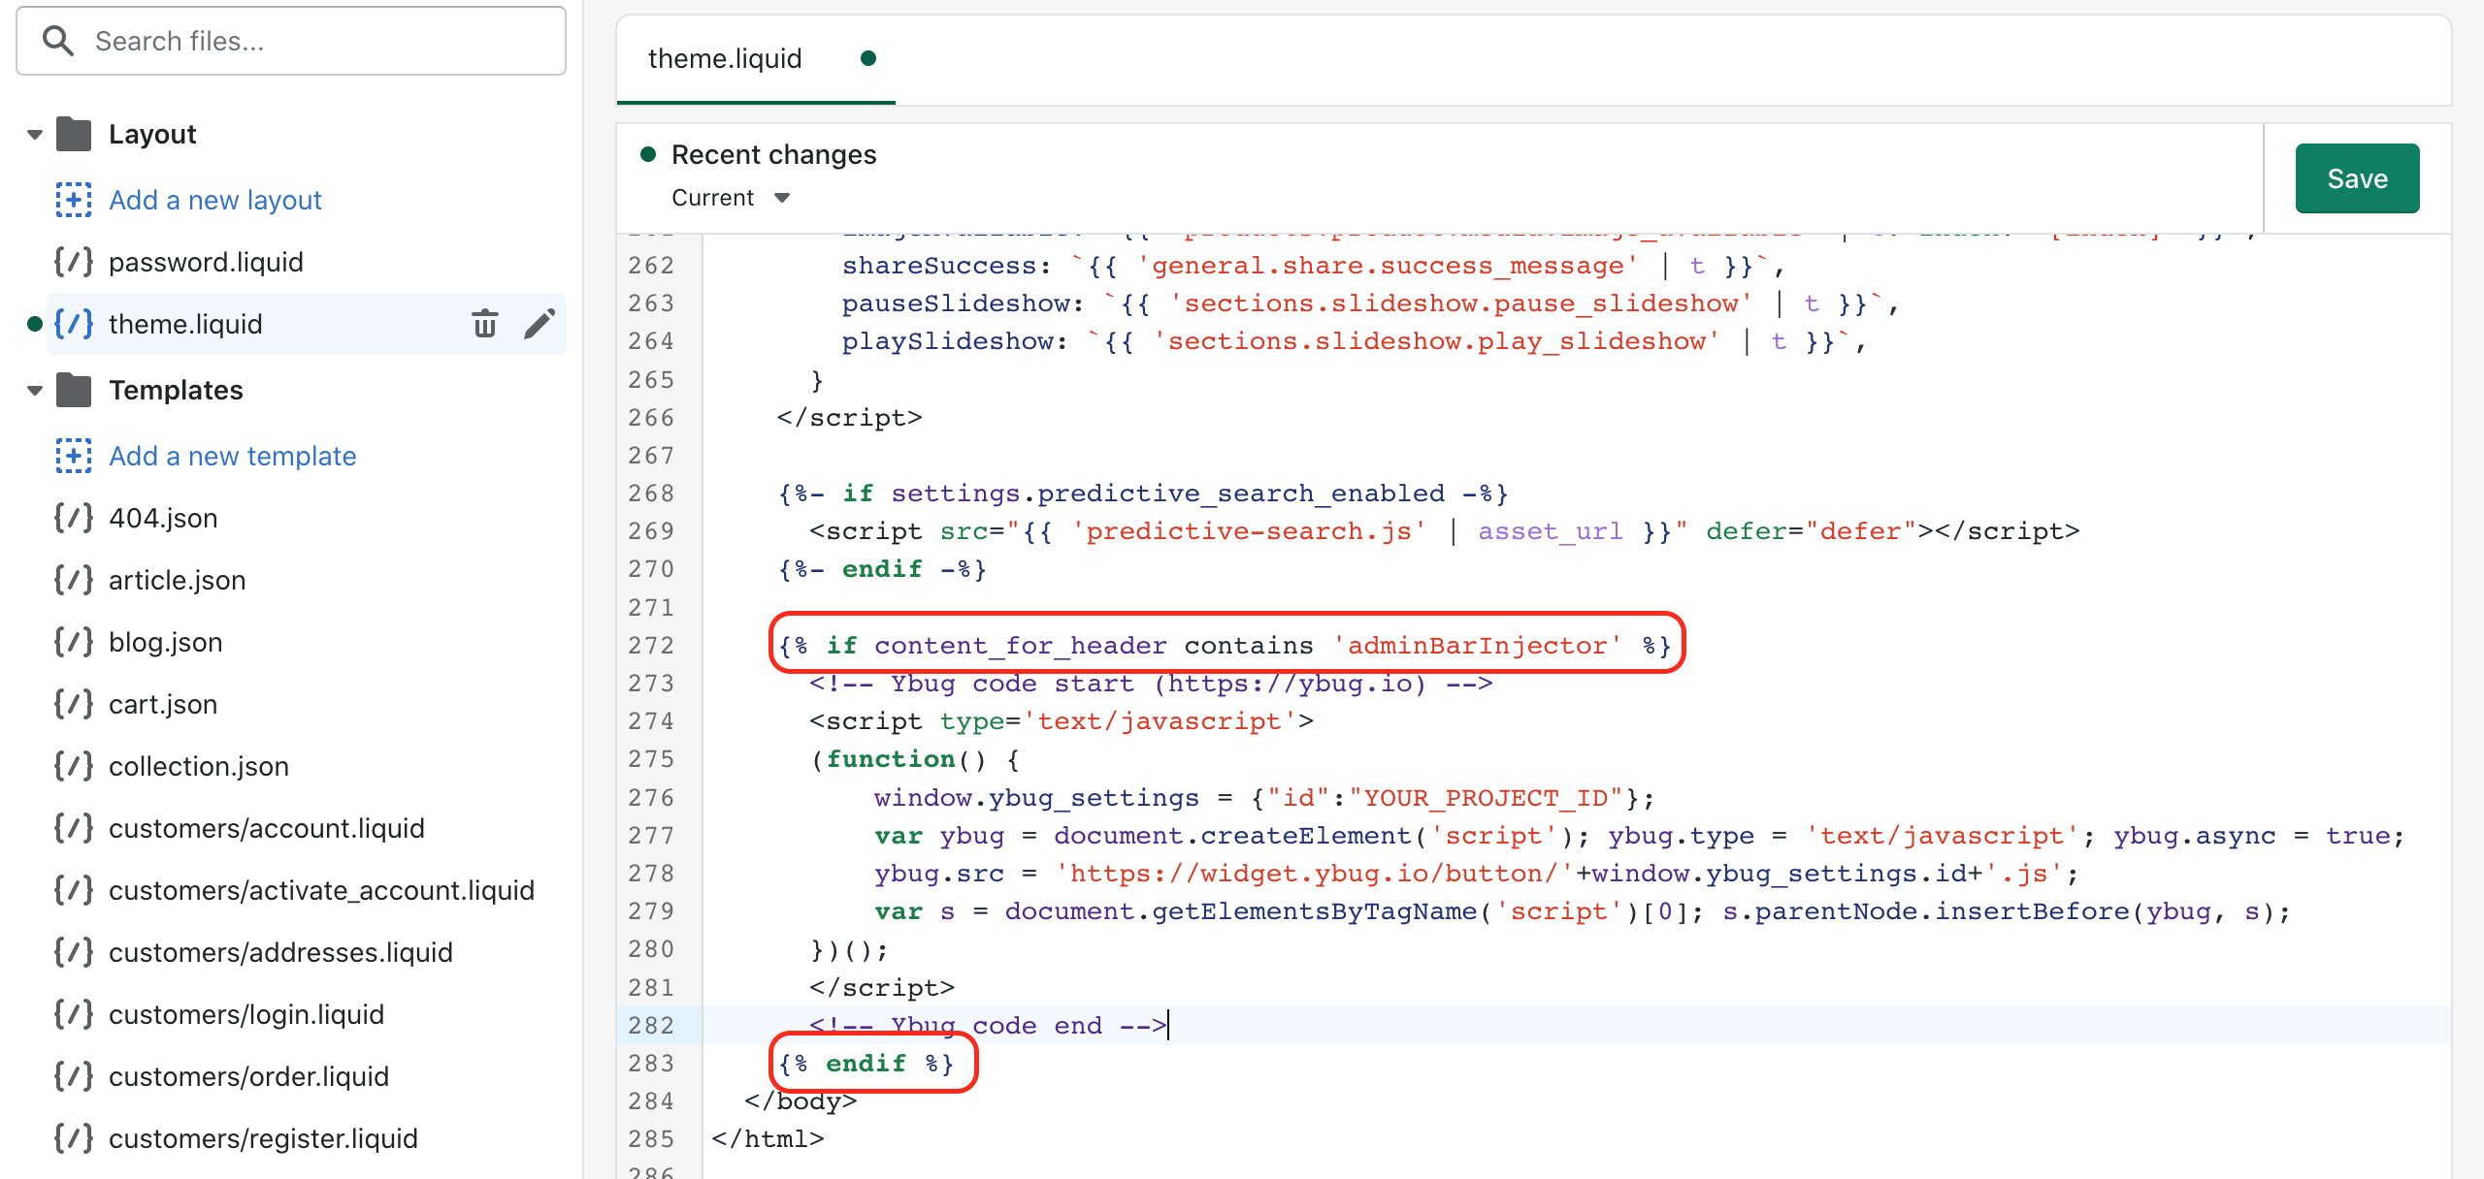Click the customers/login.liquid file icon
Image resolution: width=2484 pixels, height=1179 pixels.
click(74, 1014)
